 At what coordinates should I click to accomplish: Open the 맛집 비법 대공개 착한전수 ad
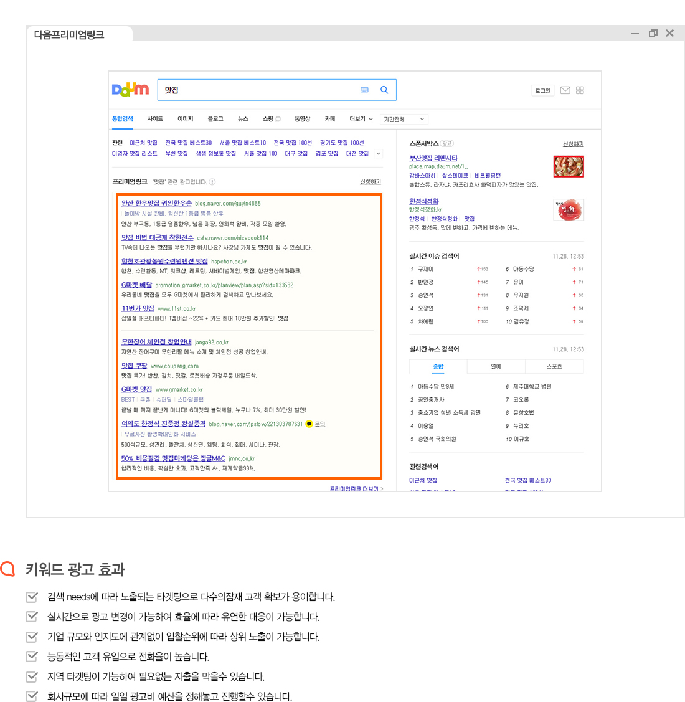[158, 238]
